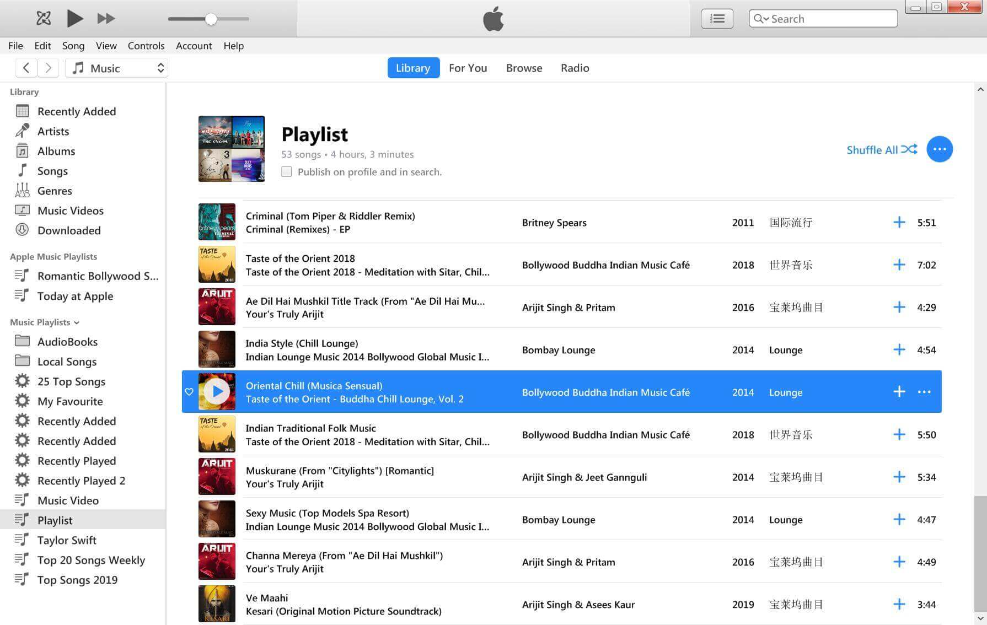Select Songs note icon in sidebar
The image size is (987, 625).
pos(22,171)
